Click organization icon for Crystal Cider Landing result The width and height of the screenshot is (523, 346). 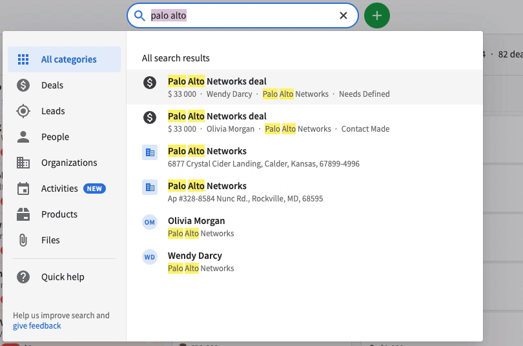pos(150,152)
